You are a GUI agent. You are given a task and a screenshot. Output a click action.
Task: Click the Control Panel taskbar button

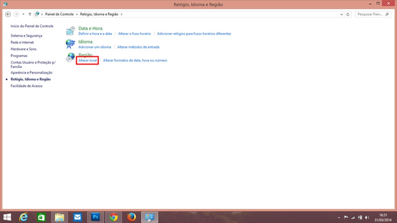(149, 217)
